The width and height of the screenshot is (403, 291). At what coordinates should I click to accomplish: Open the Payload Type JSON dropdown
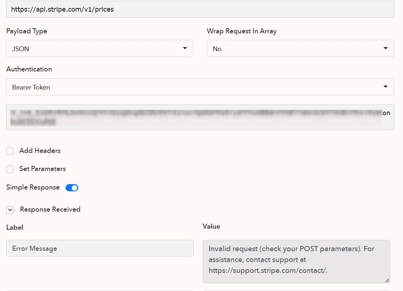[x=100, y=48]
